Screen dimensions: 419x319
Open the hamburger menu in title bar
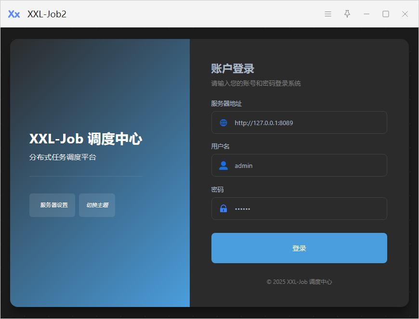coord(328,14)
